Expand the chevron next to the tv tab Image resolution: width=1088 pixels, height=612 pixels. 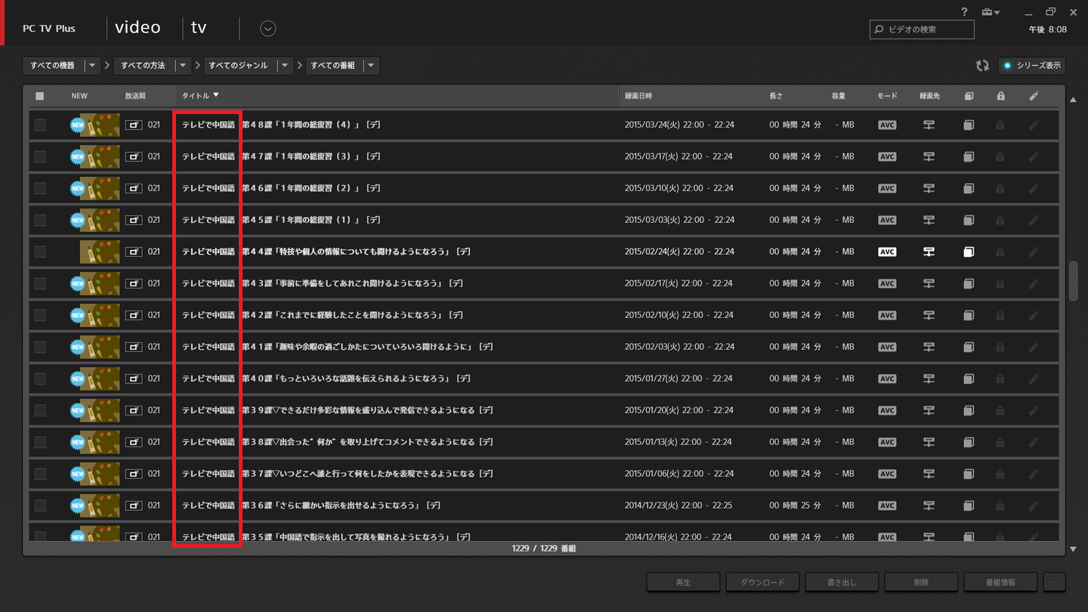click(267, 28)
